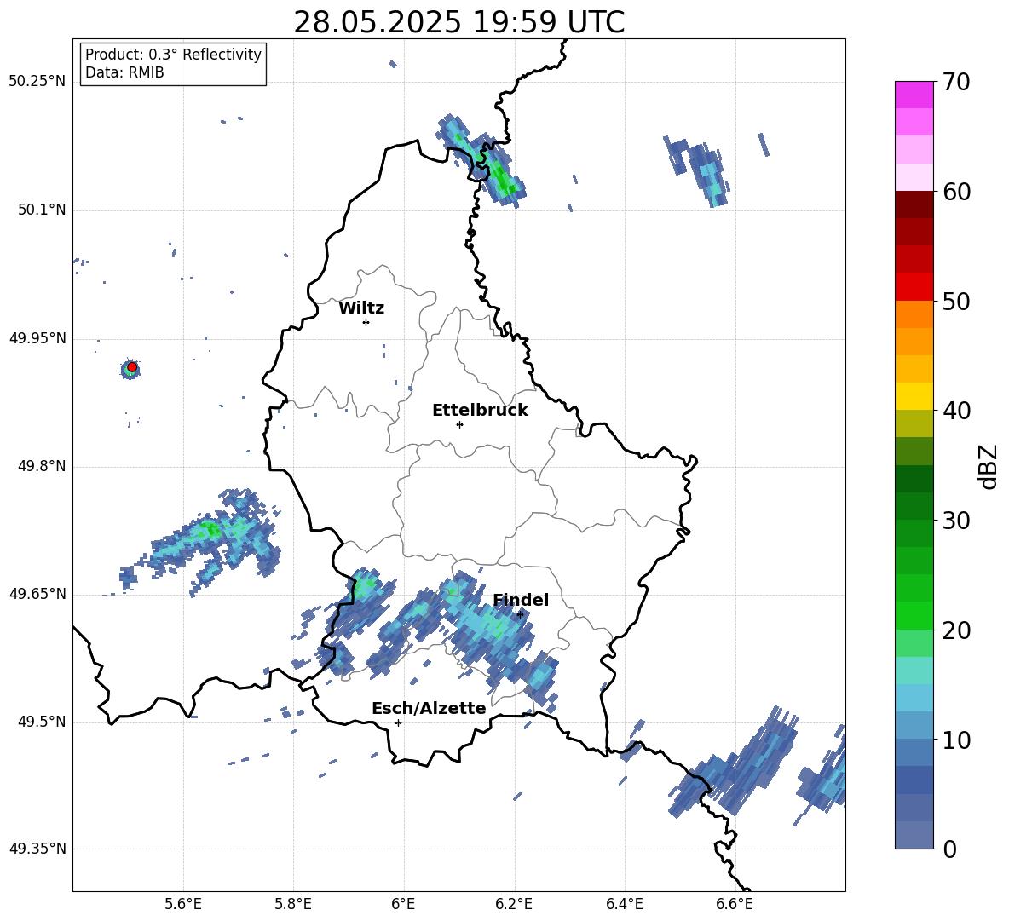The height and width of the screenshot is (921, 1009).
Task: Click the 49.8°N latitude label
Action: click(41, 466)
